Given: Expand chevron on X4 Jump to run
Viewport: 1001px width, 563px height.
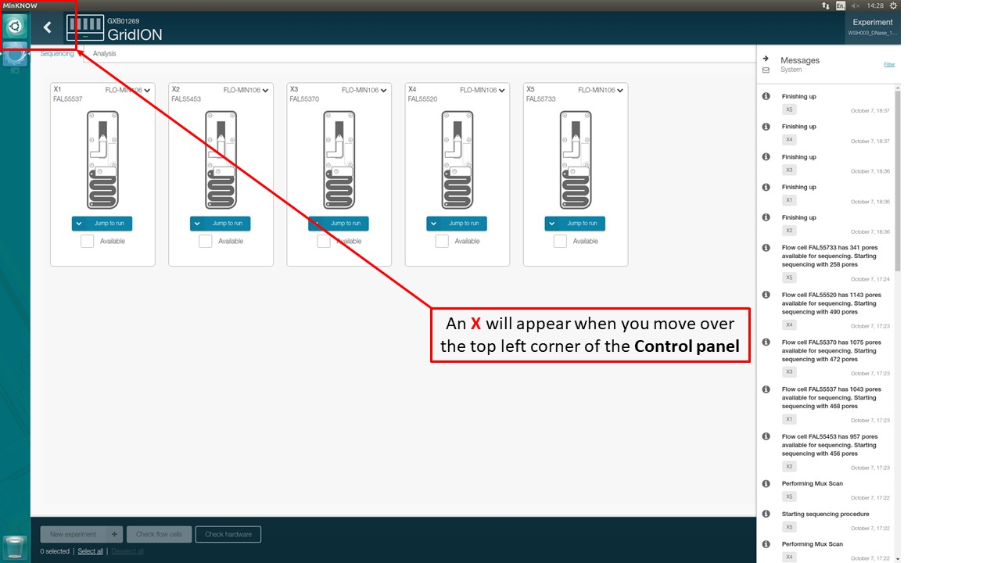Looking at the screenshot, I should (434, 223).
